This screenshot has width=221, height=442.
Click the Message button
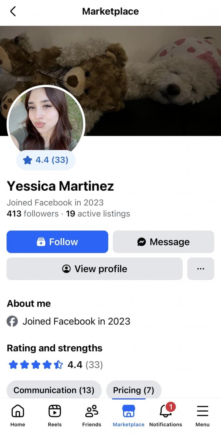(x=163, y=242)
